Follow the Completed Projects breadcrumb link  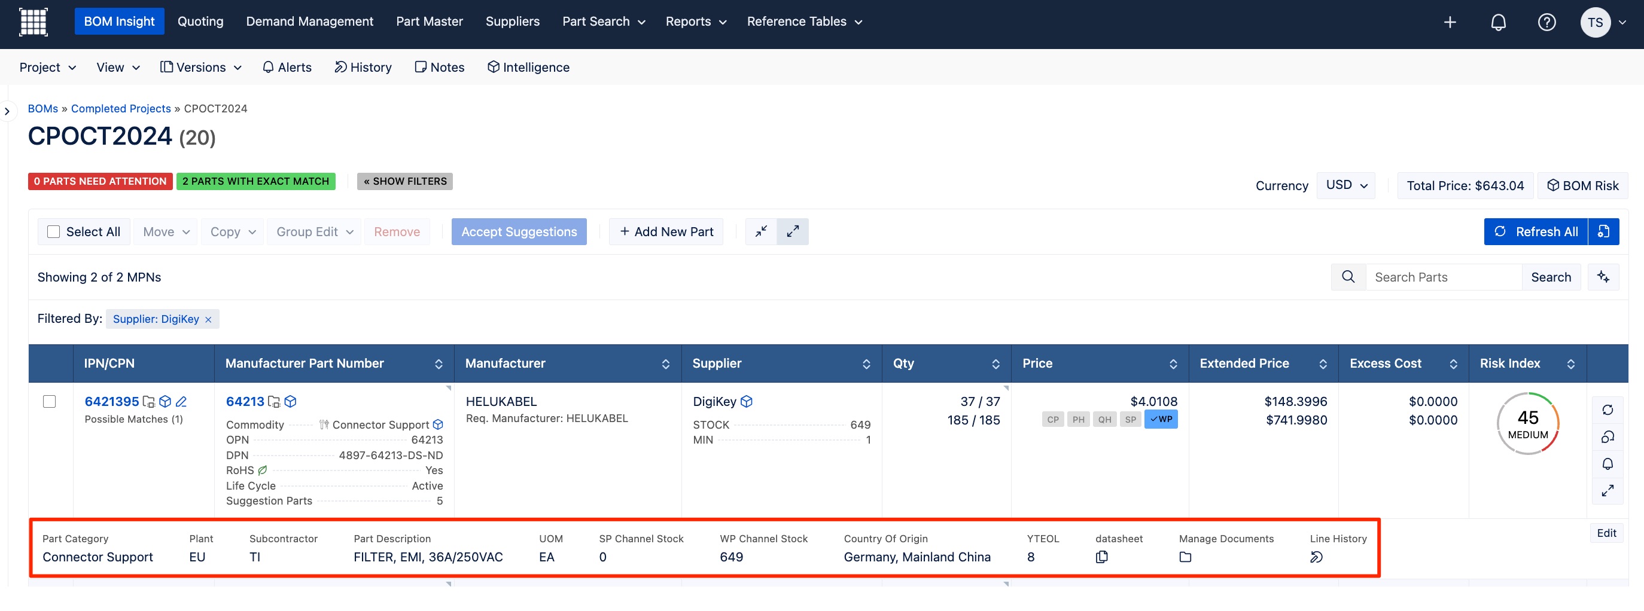point(121,108)
